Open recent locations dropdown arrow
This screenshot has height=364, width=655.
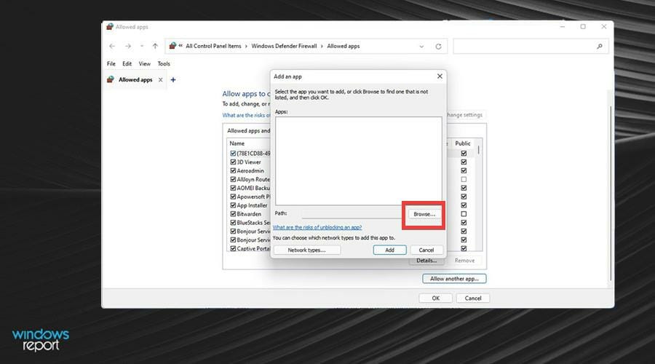pos(142,46)
